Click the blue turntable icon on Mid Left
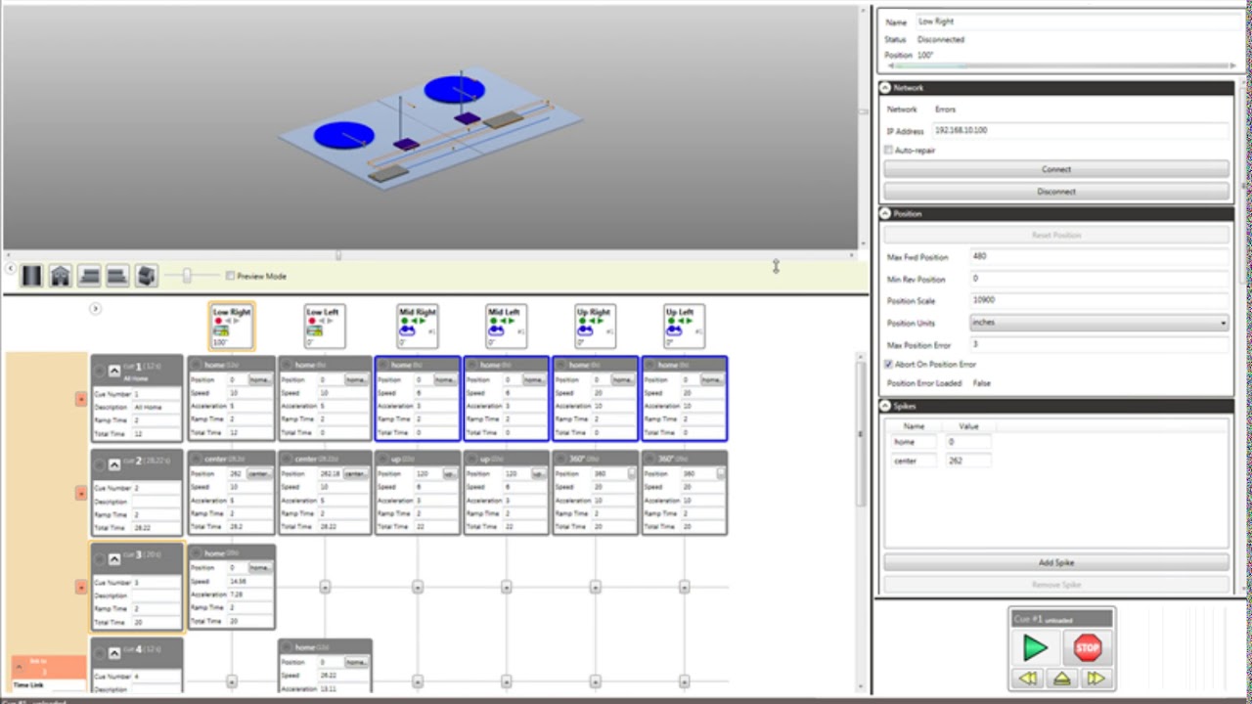1252x704 pixels. [496, 330]
